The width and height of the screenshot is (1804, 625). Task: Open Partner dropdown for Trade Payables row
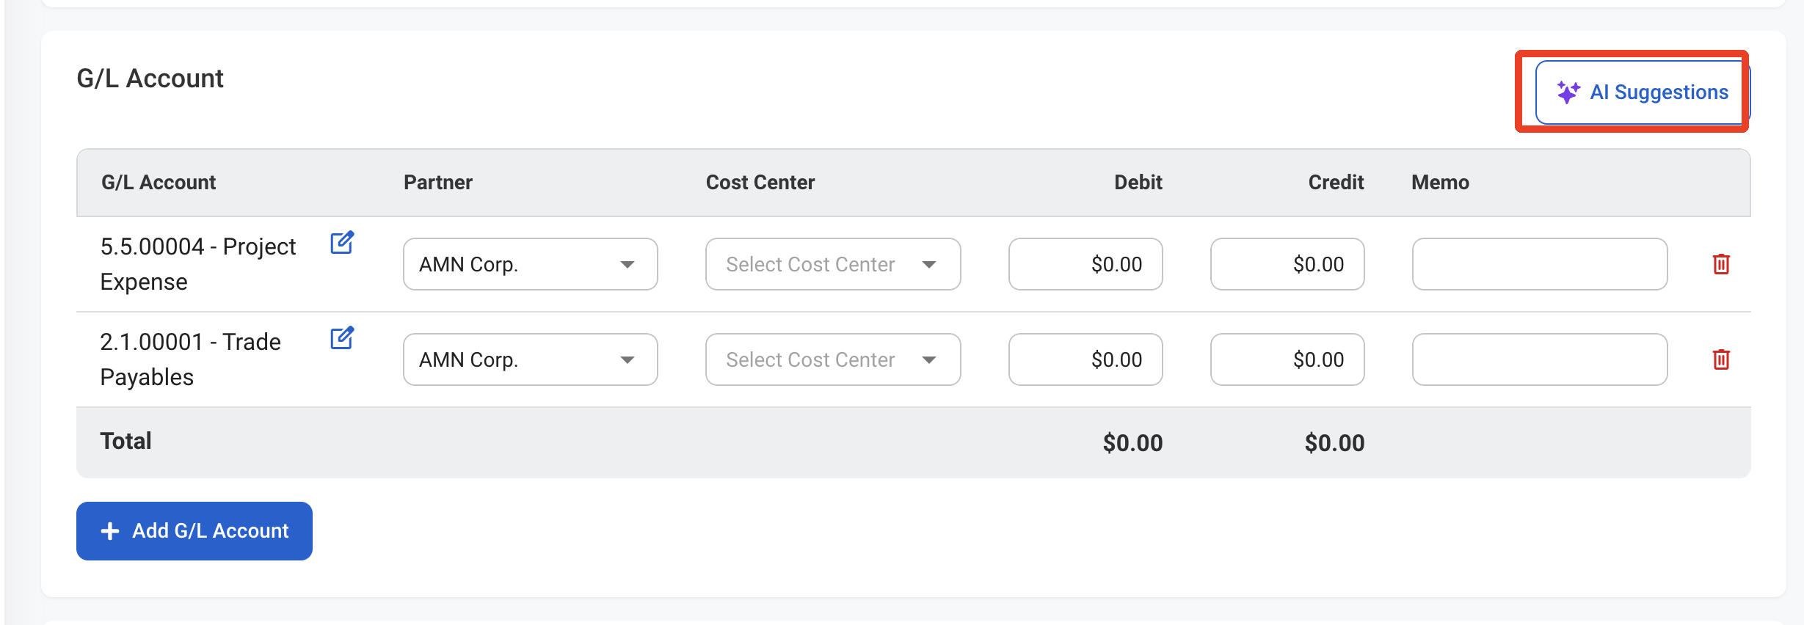tap(531, 359)
